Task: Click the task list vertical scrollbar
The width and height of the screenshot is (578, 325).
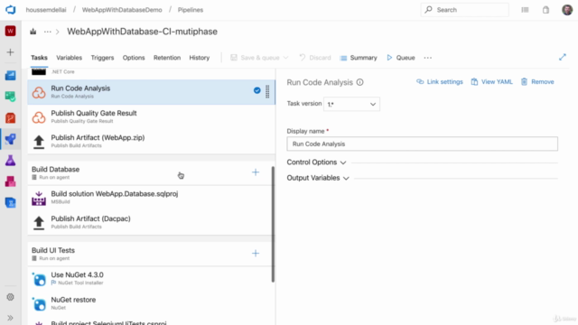Action: click(273, 224)
